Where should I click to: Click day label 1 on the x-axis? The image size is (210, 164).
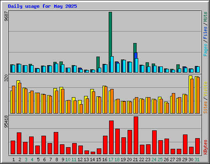(x=14, y=159)
